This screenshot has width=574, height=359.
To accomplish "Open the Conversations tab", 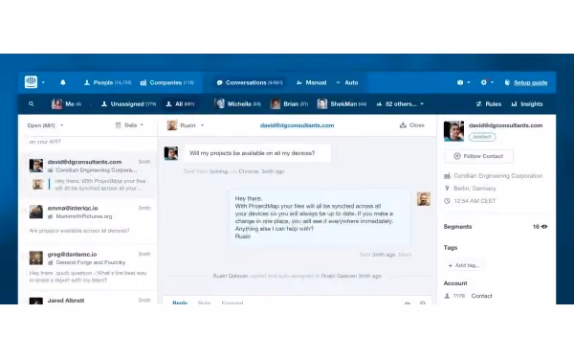I will pyautogui.click(x=250, y=82).
